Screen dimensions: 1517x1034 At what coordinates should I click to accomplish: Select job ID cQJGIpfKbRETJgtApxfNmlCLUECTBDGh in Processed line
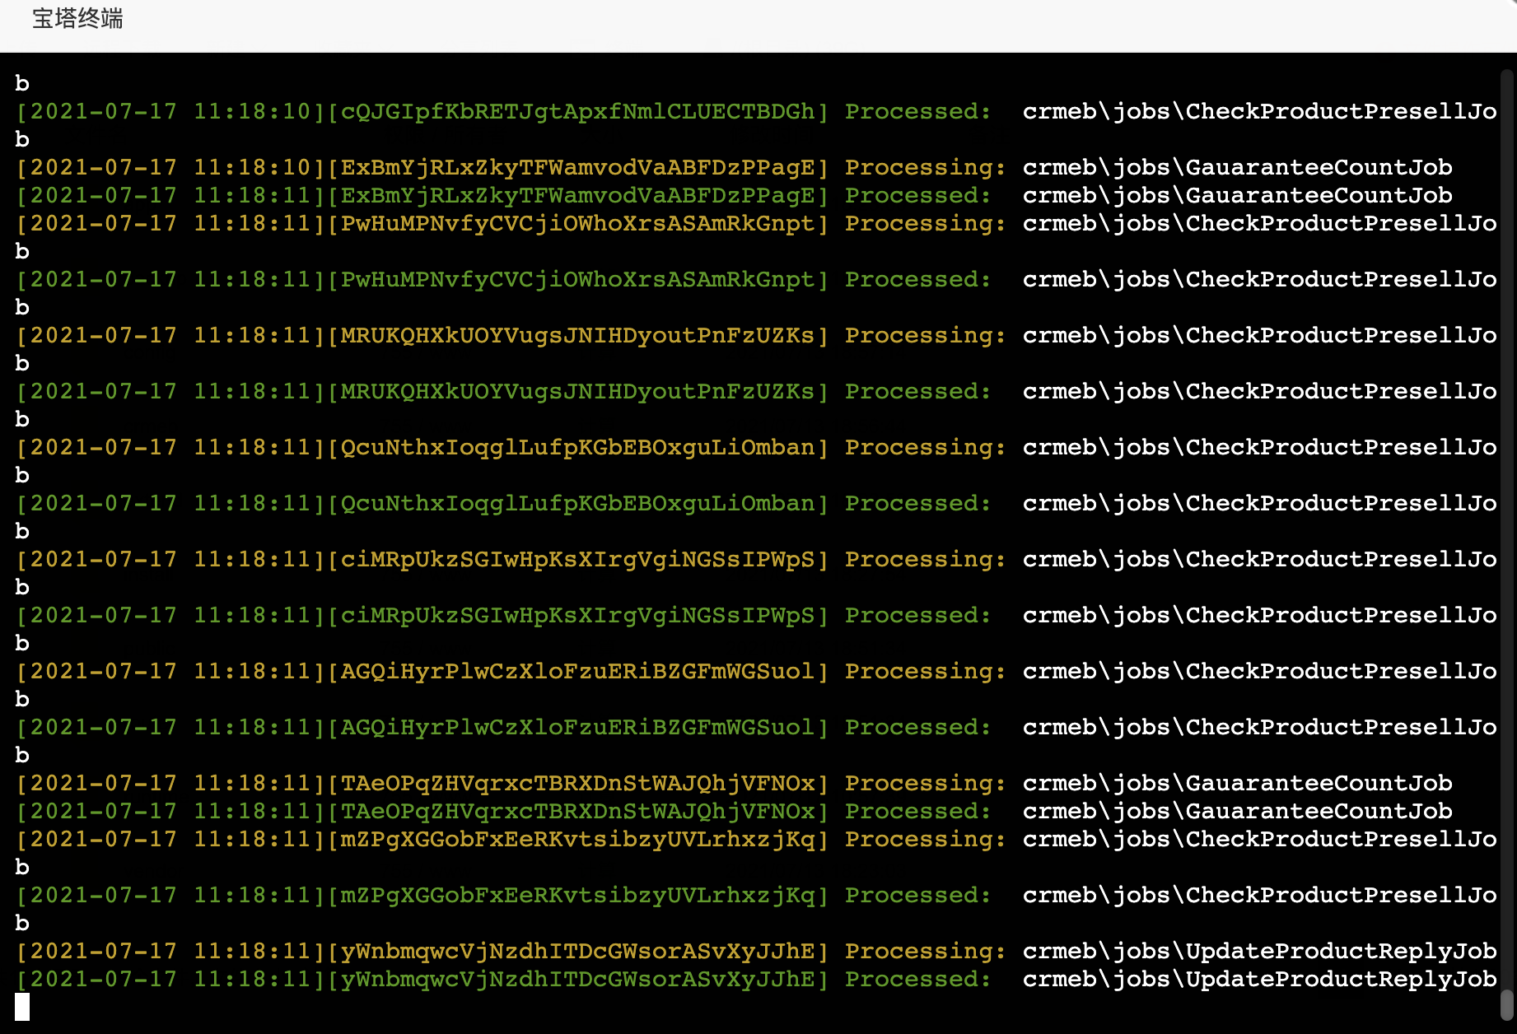coord(577,112)
